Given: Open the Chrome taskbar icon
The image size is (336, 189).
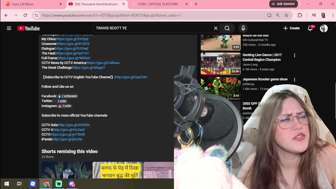Looking at the screenshot, I should point(46,184).
